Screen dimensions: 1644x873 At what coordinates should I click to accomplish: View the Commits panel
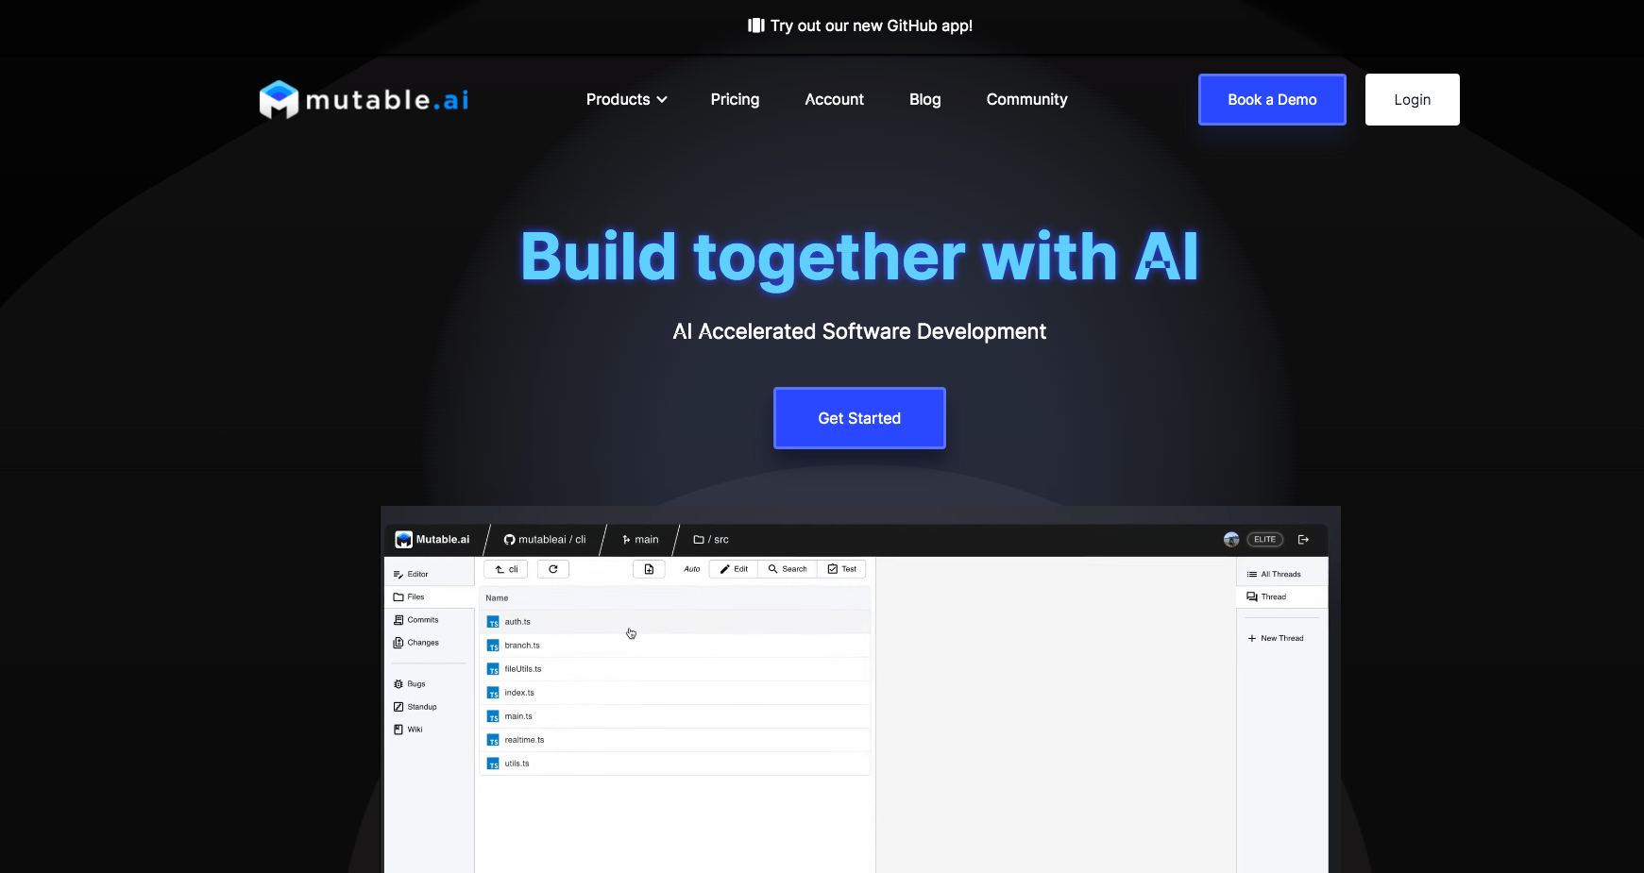421,619
